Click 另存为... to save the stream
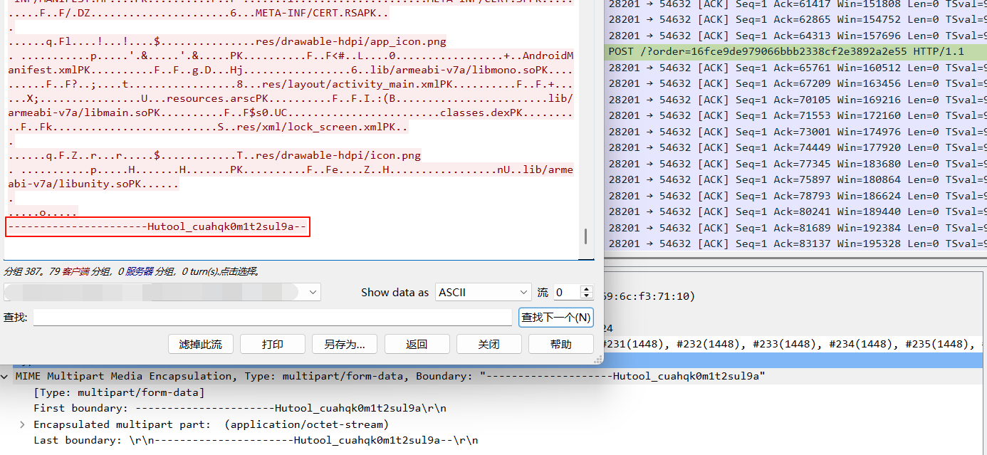 pyautogui.click(x=345, y=344)
